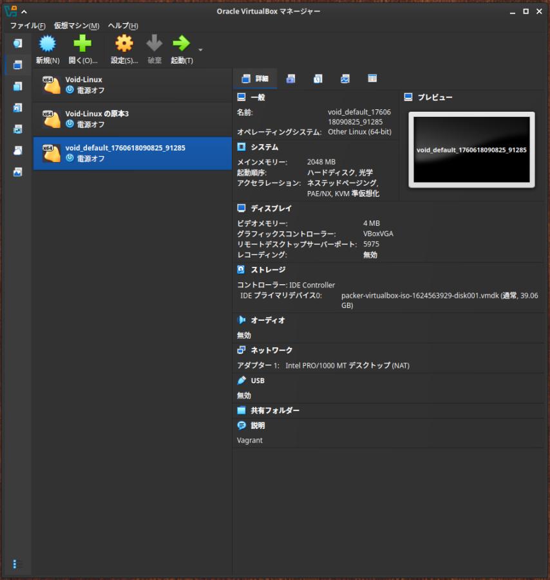Click the システム system section header
Image resolution: width=550 pixels, height=580 pixels.
click(x=265, y=147)
